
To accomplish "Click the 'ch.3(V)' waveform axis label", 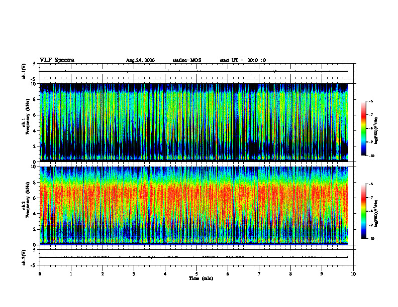I will click(x=24, y=257).
